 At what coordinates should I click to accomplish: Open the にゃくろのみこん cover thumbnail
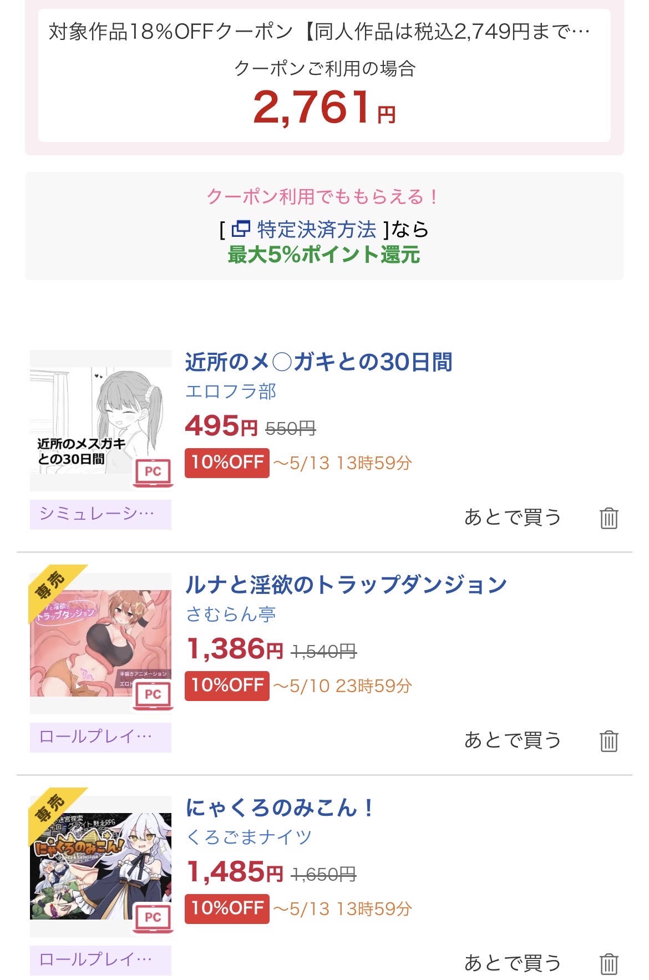pyautogui.click(x=100, y=865)
